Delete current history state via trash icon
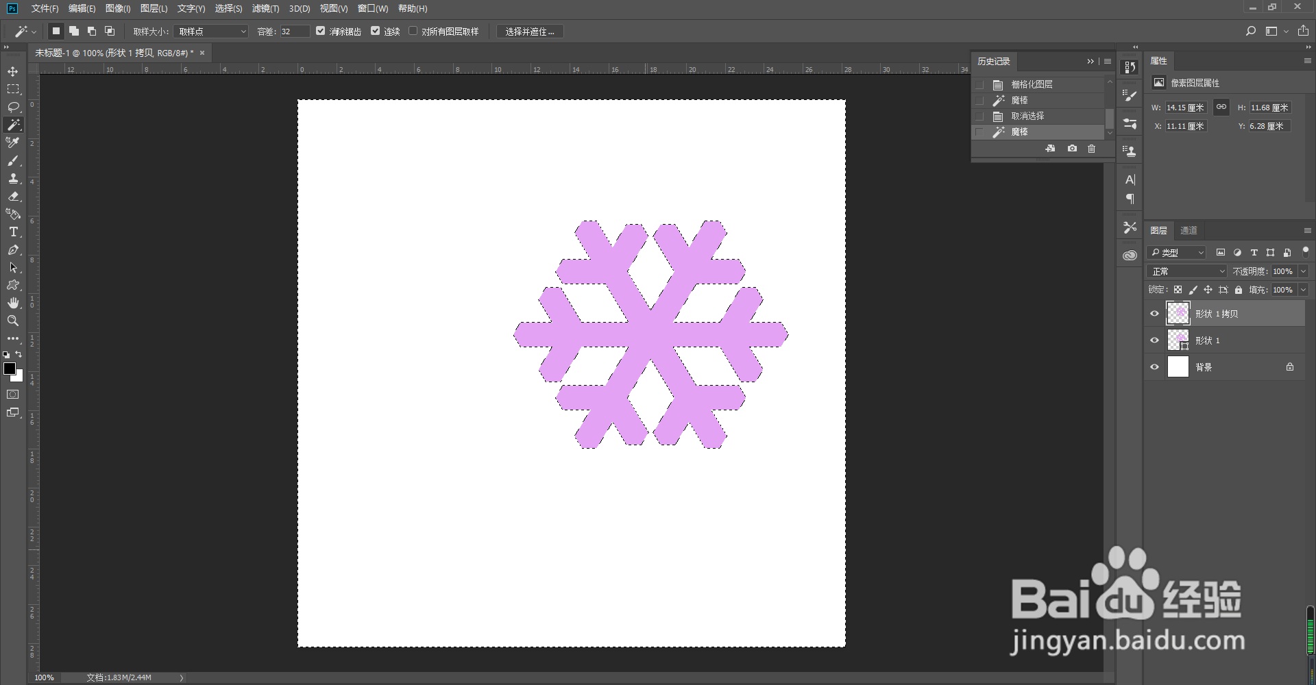Image resolution: width=1316 pixels, height=685 pixels. point(1092,149)
